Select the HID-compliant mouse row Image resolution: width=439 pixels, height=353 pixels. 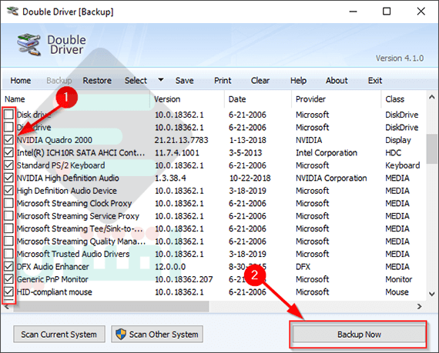click(214, 291)
